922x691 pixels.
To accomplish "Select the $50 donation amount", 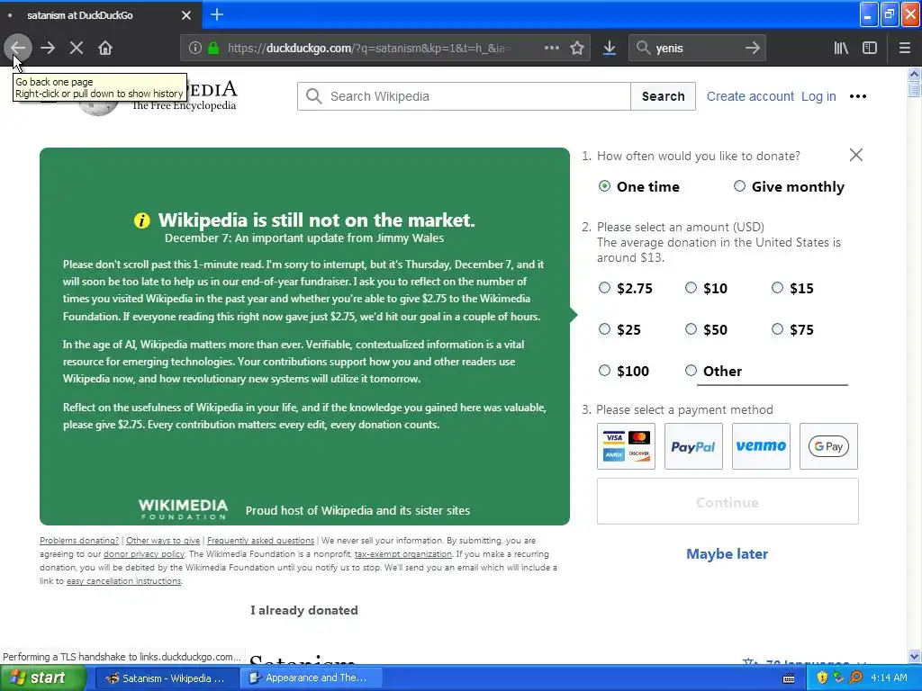I will tap(691, 329).
